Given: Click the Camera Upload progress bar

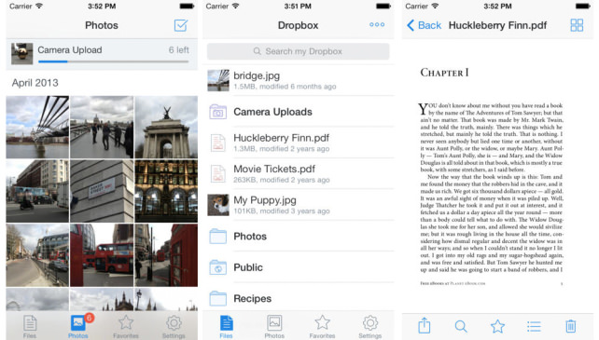Looking at the screenshot, I should coord(114,61).
